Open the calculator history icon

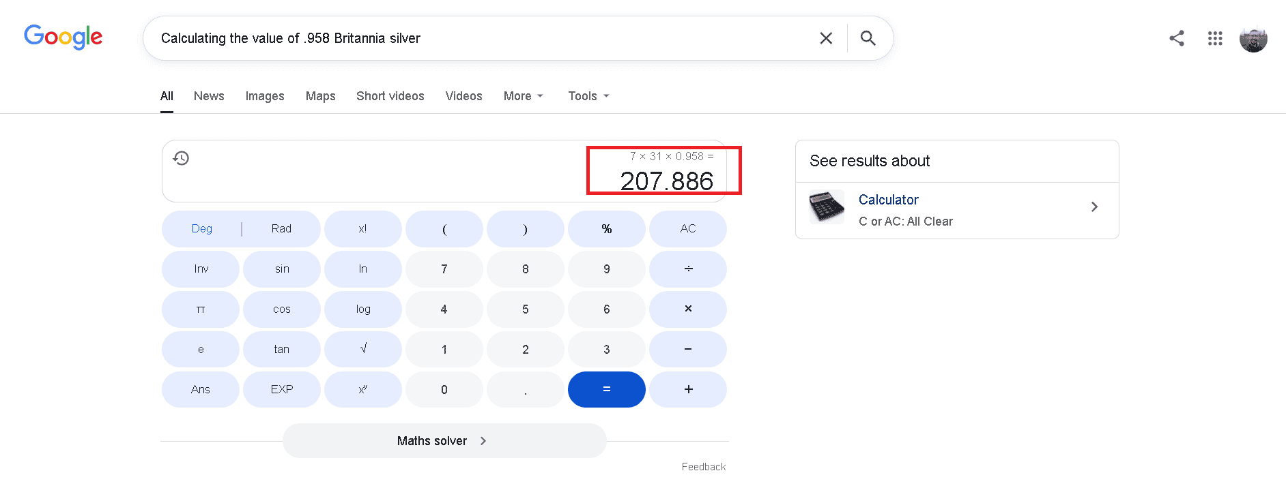(x=181, y=158)
